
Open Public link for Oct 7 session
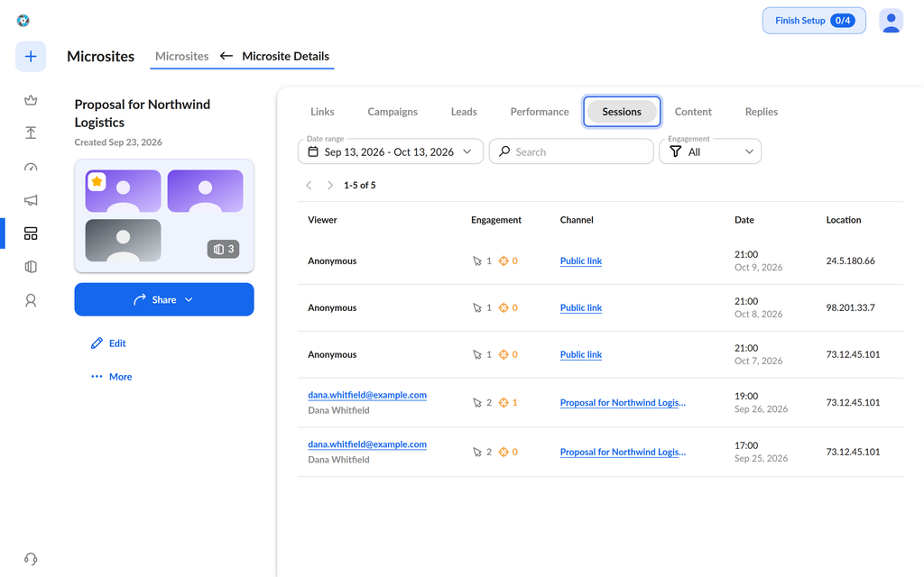581,354
